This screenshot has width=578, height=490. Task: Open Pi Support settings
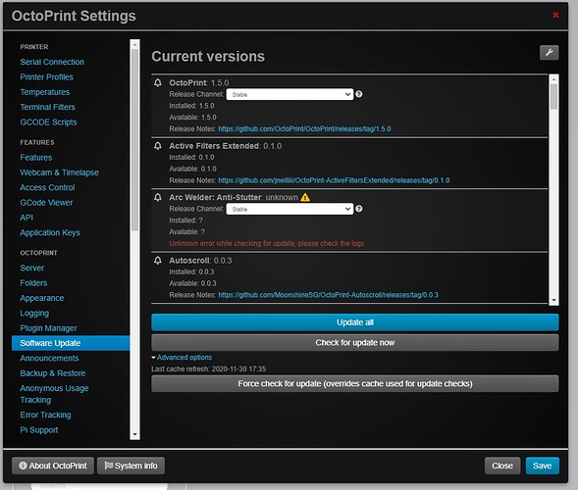pyautogui.click(x=39, y=430)
